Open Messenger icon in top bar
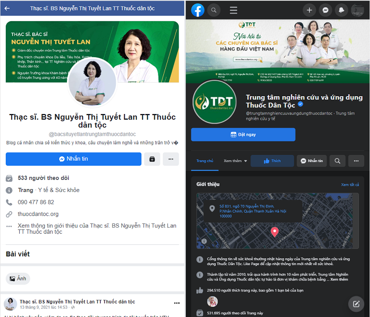This screenshot has height=317, width=370. pyautogui.click(x=325, y=10)
